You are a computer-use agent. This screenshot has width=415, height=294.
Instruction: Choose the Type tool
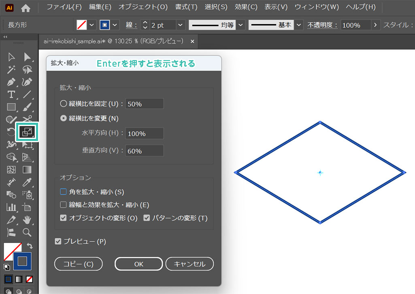11,94
